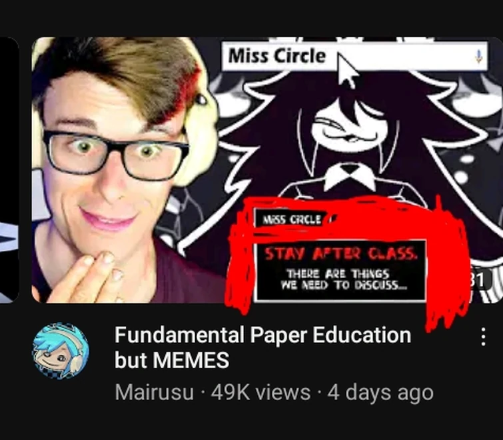Click Miss Circle's smirking face
Image resolution: width=503 pixels, height=440 pixels.
click(350, 129)
